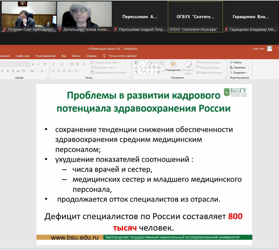The width and height of the screenshot is (279, 250).
Task: Select the star shape in shapes gallery
Action: click(x=158, y=72)
